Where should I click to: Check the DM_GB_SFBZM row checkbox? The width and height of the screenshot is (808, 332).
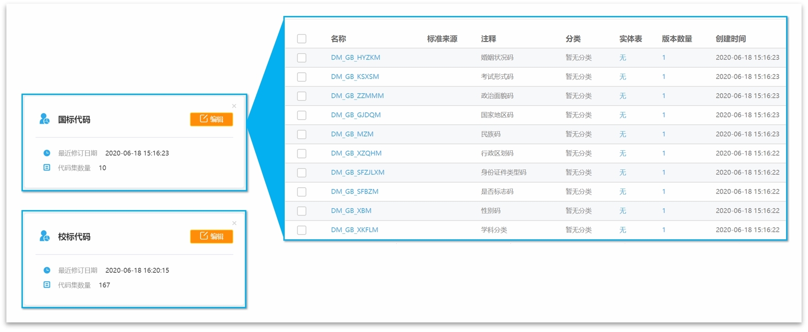[x=302, y=192]
